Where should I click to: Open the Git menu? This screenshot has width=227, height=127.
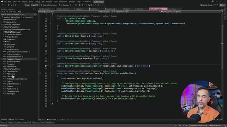coord(19,2)
